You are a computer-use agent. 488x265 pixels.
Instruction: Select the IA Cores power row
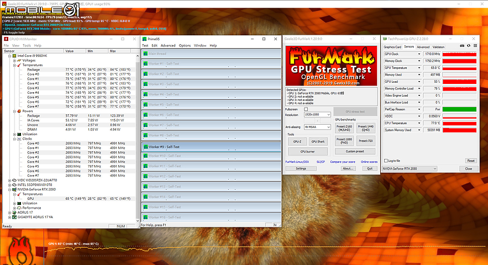pos(70,120)
